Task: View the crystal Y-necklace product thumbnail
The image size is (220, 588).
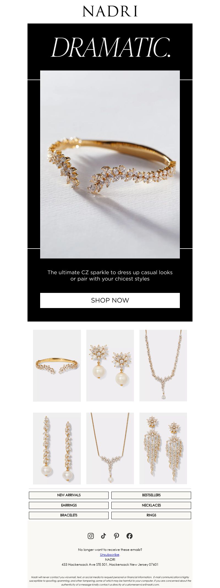Action: tap(163, 366)
